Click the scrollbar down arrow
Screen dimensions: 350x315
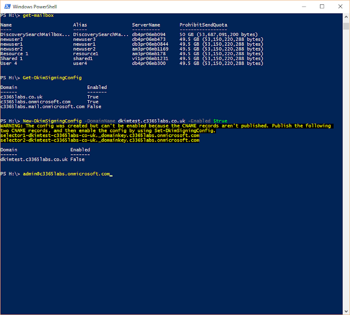[x=346, y=311]
